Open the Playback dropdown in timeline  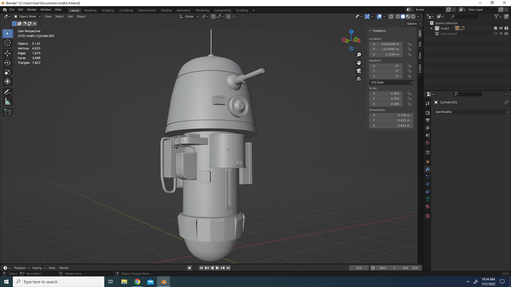pos(22,268)
